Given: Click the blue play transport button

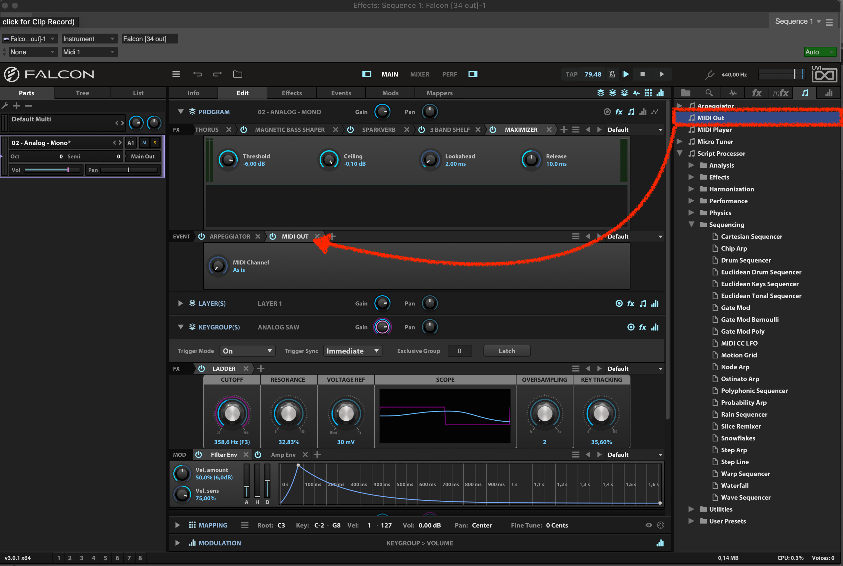Looking at the screenshot, I should [626, 74].
